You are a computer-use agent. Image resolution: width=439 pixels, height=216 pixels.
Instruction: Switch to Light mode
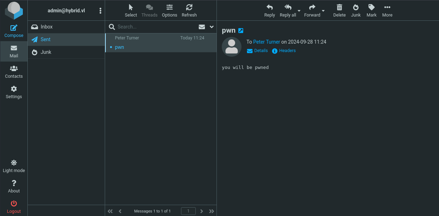(x=14, y=166)
